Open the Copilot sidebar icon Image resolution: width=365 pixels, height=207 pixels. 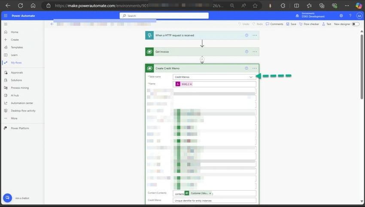(x=359, y=6)
